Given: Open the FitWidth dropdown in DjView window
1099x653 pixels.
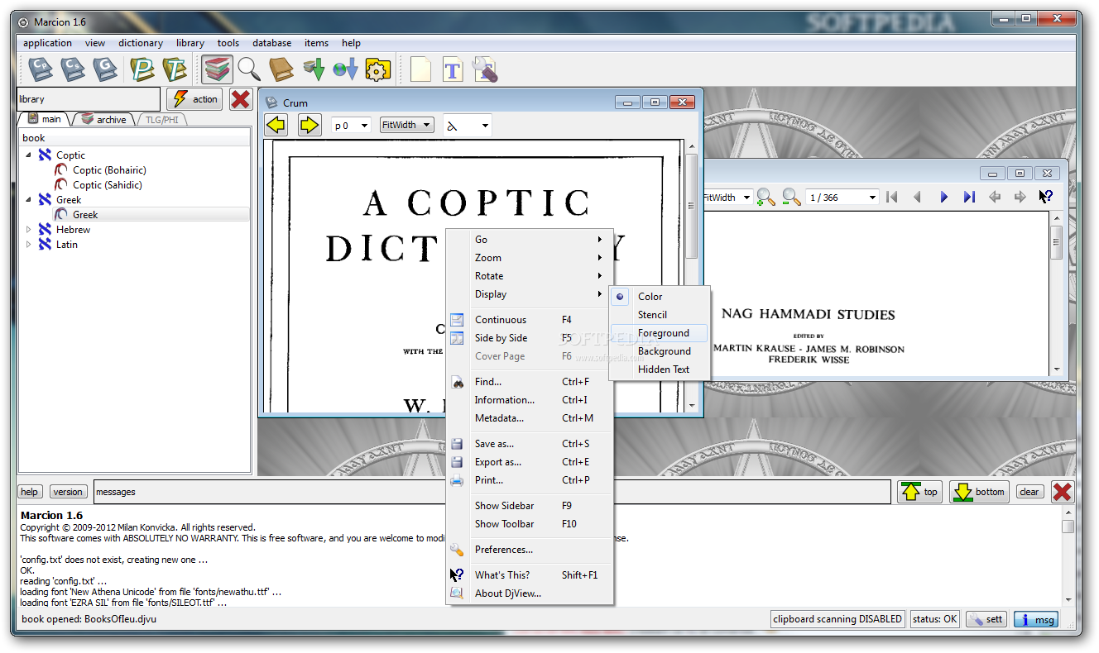Looking at the screenshot, I should pyautogui.click(x=727, y=198).
